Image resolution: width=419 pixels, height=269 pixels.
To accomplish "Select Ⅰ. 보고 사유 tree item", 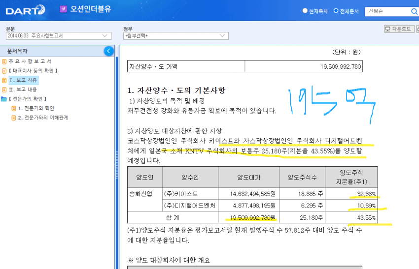I will click(x=23, y=80).
